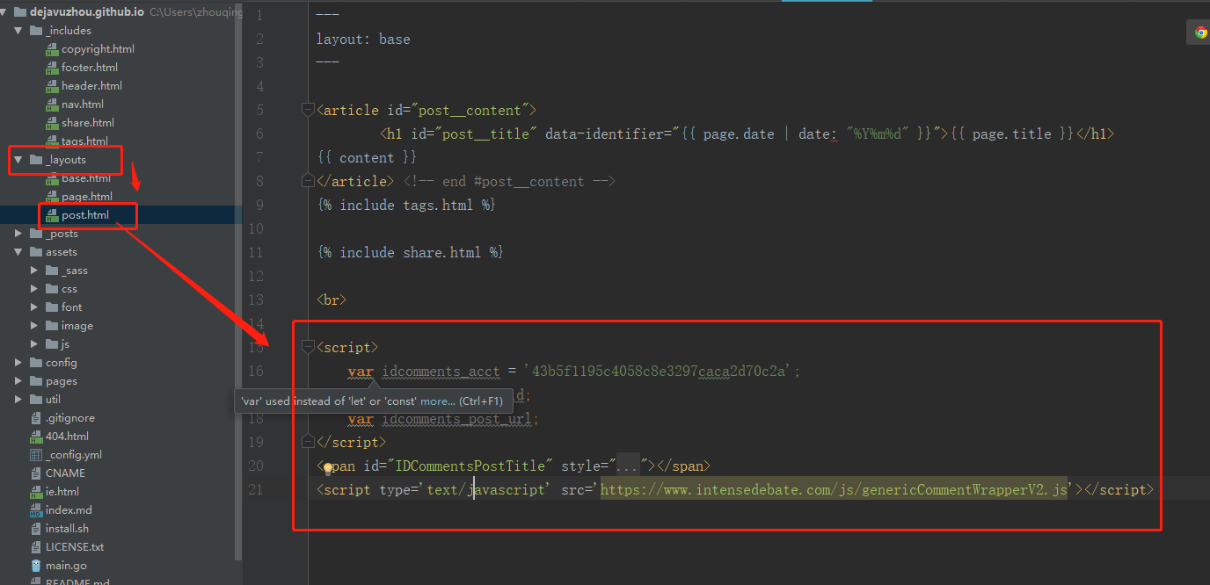Open tags.html in the project tree
Image resolution: width=1210 pixels, height=585 pixels.
point(85,141)
